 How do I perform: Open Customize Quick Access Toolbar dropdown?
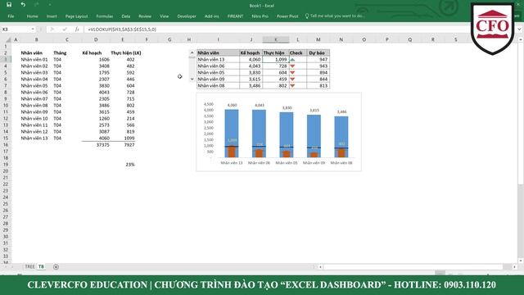click(x=49, y=5)
